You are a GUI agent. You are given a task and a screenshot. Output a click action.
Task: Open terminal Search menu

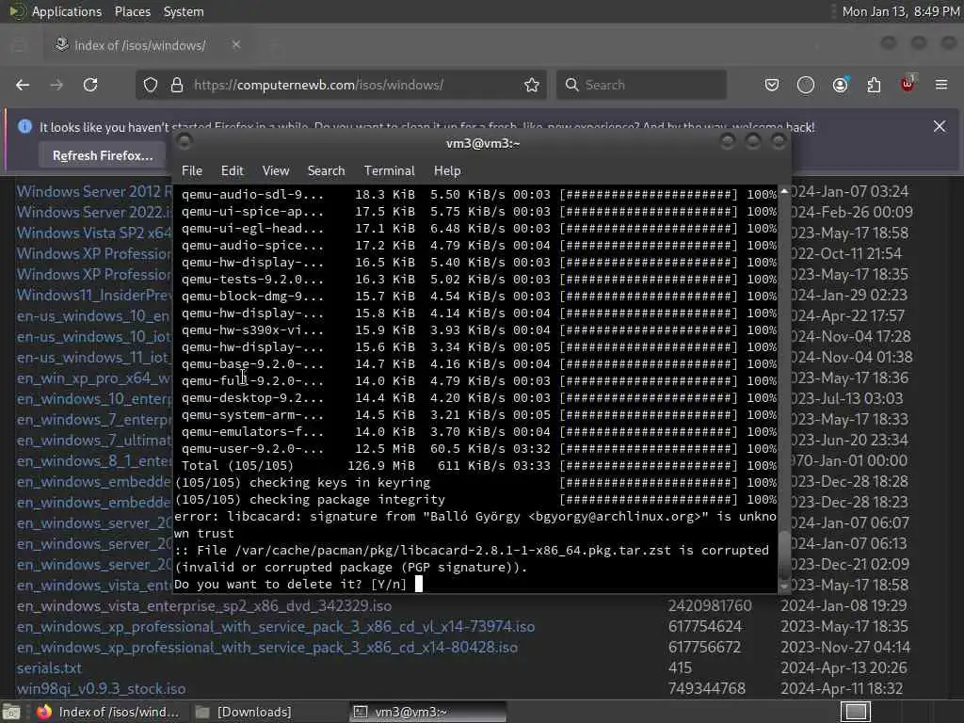point(326,171)
